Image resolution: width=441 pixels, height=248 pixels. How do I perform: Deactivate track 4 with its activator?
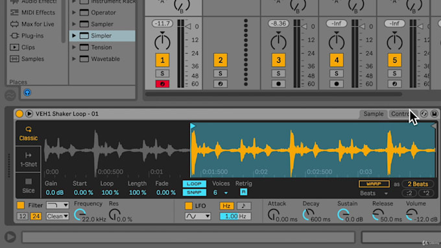(337, 60)
